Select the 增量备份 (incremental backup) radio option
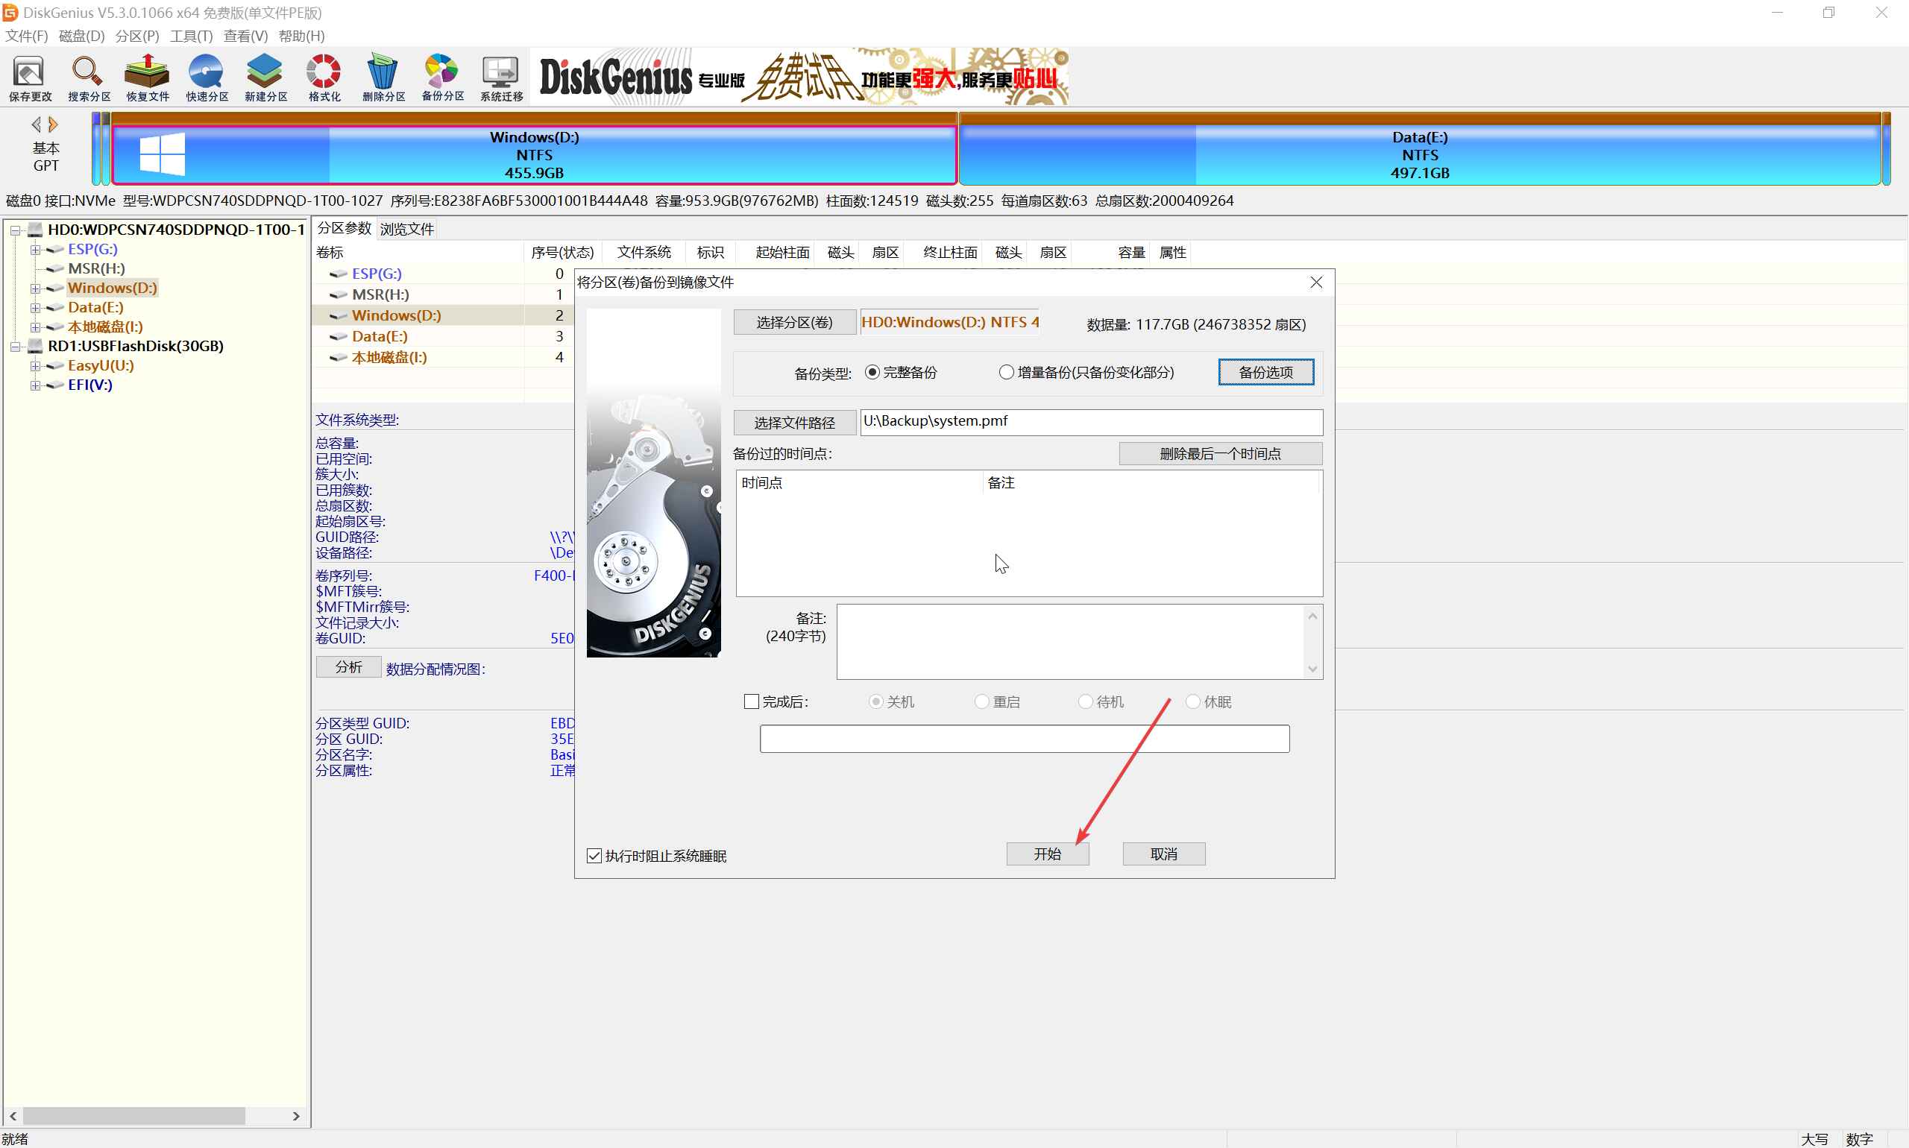 (x=1006, y=372)
